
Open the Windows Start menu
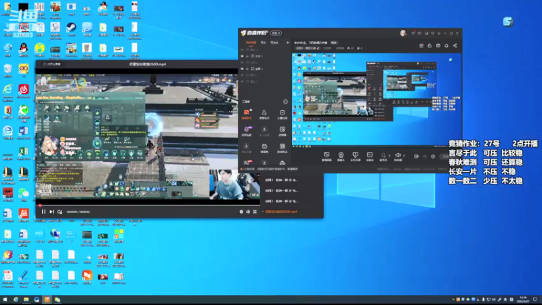[5, 300]
